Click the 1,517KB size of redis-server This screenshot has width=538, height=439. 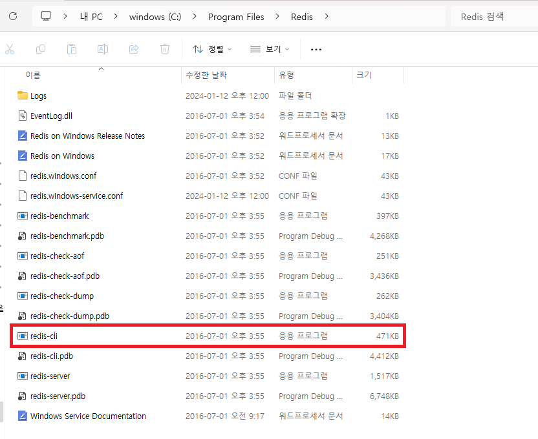pos(384,376)
